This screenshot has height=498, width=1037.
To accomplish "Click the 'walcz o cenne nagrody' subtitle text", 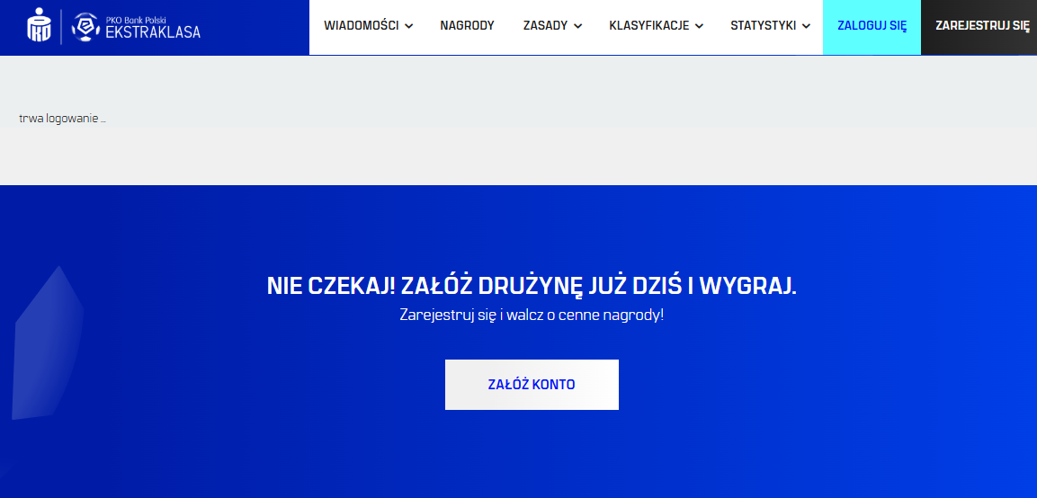I will 585,316.
